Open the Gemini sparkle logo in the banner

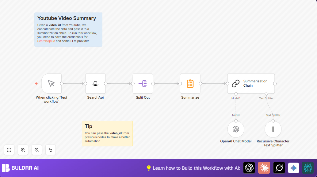click(294, 168)
